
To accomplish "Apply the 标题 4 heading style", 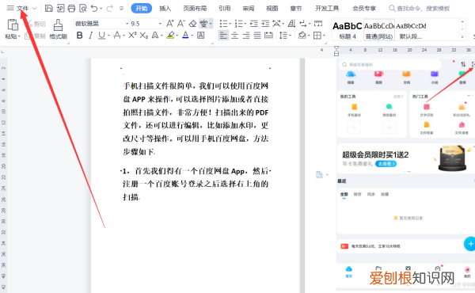I will click(348, 30).
